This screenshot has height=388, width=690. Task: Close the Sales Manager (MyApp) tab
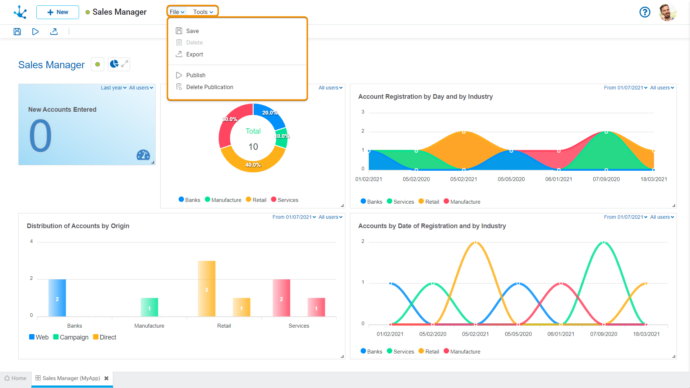[x=106, y=378]
